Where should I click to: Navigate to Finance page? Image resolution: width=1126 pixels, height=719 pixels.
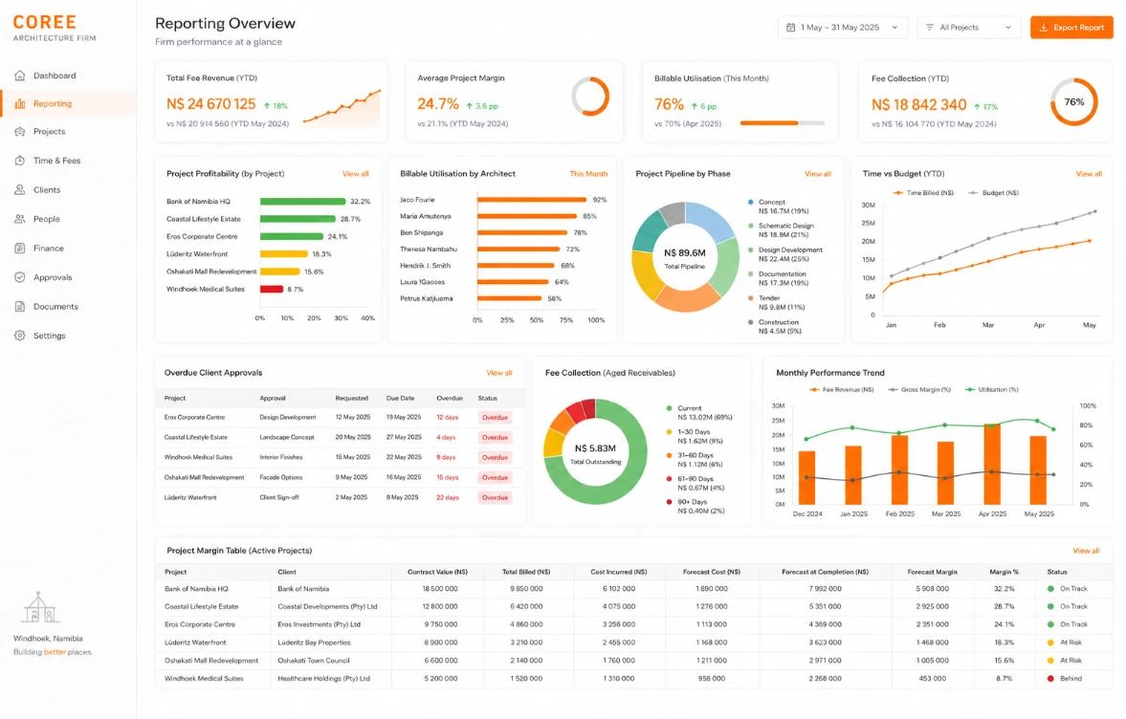tap(68, 249)
